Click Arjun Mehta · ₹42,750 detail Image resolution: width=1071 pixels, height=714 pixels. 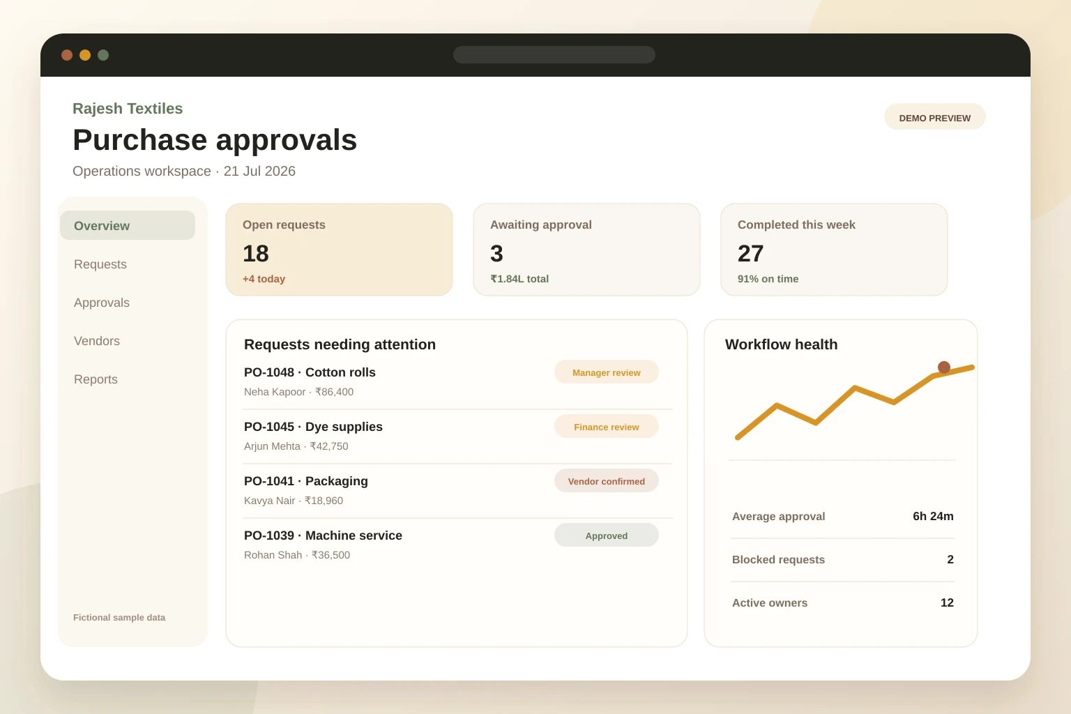296,446
